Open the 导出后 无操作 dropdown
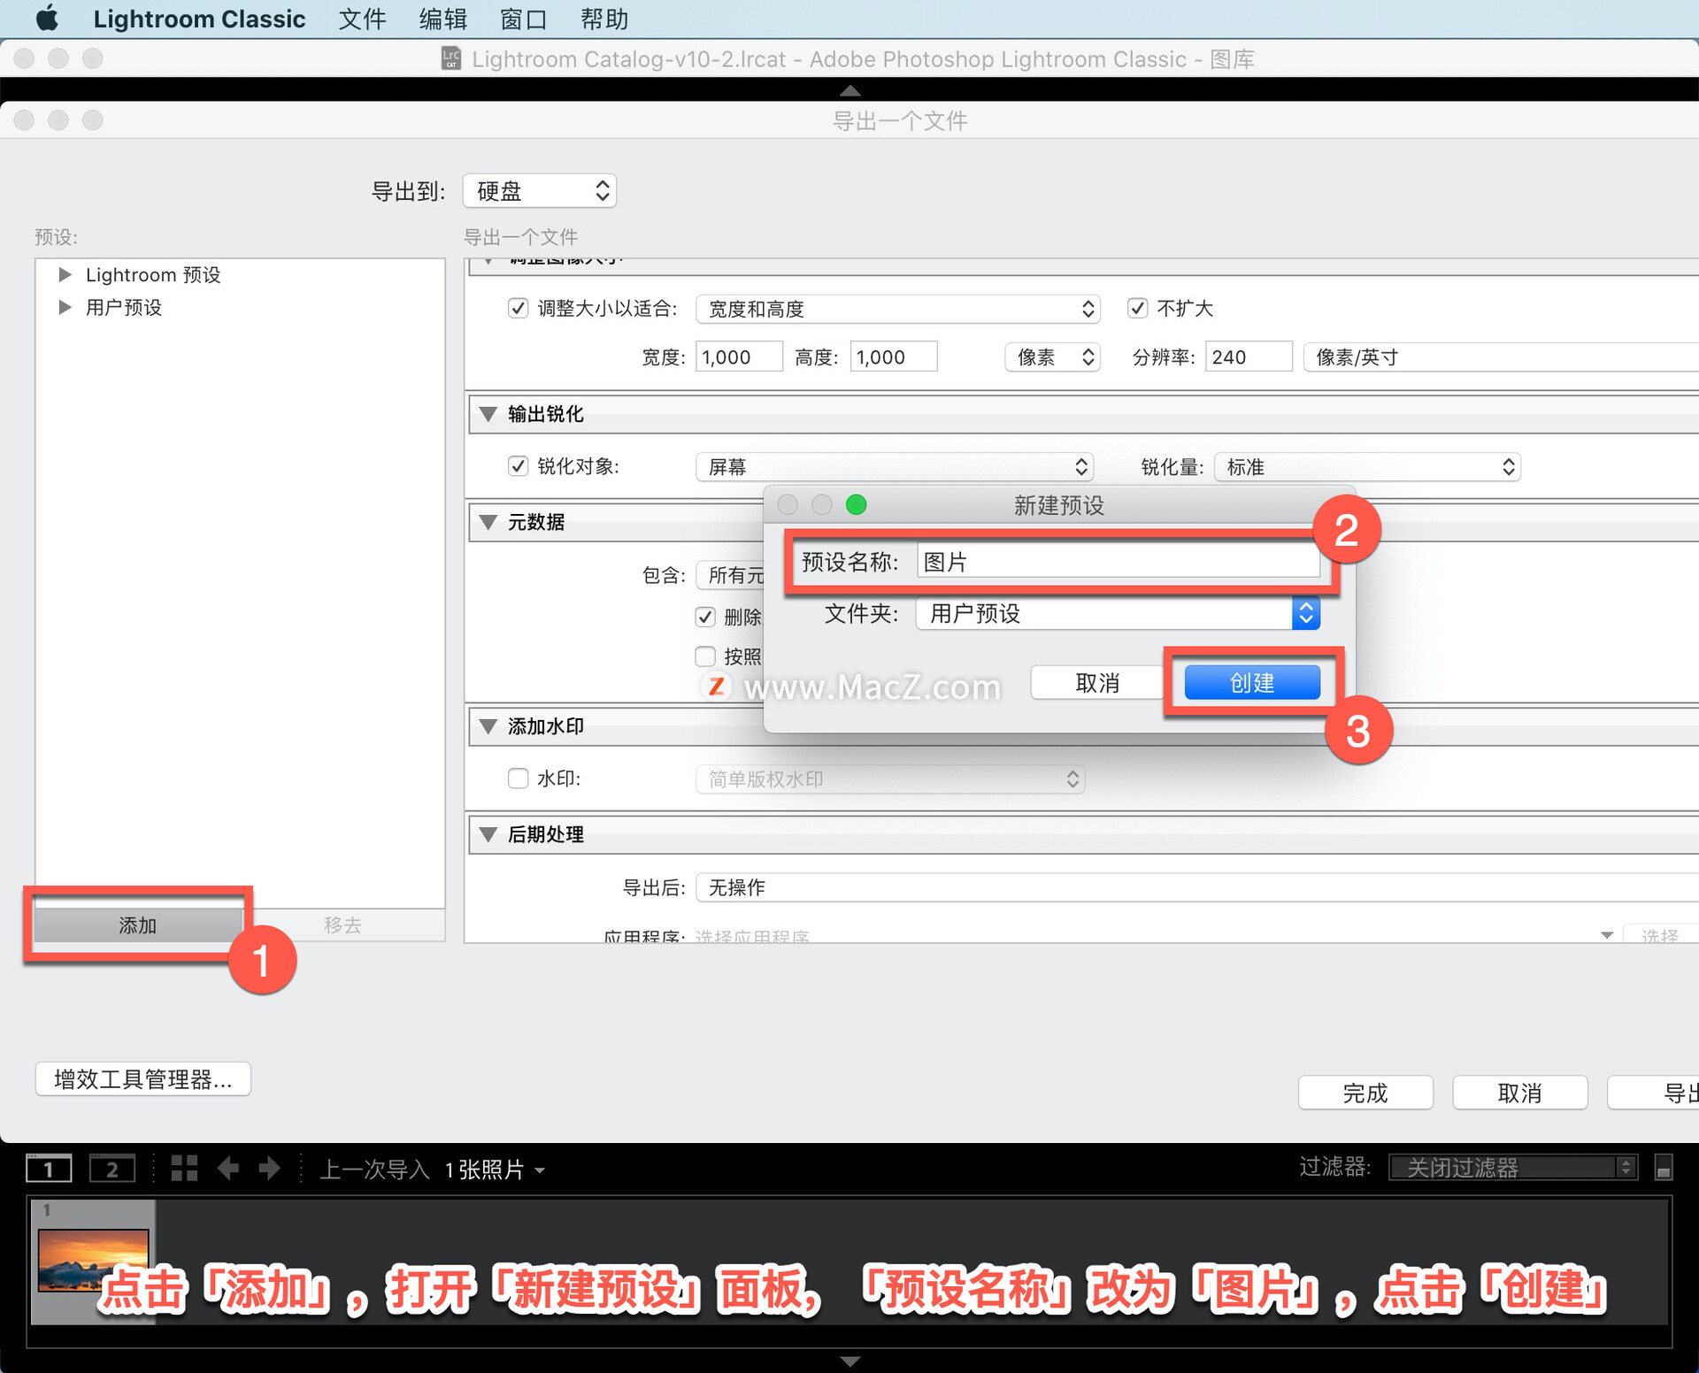 1197,887
